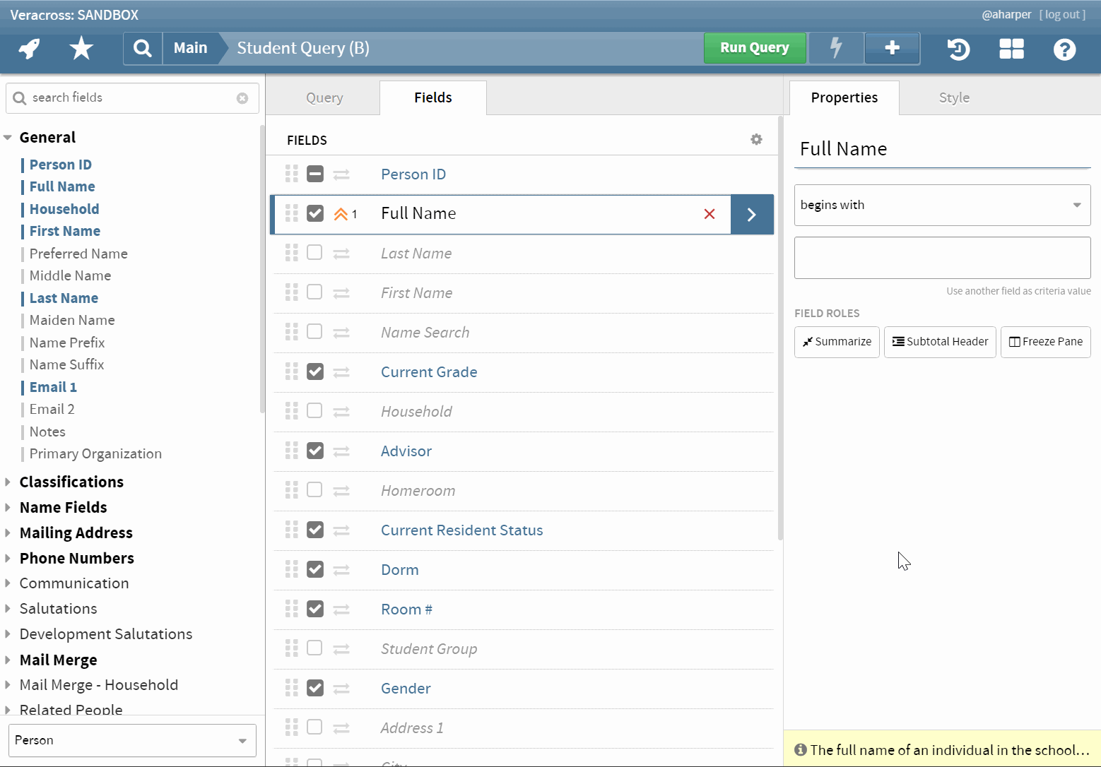This screenshot has height=767, width=1101.
Task: Uncheck the Current Grade checkbox
Action: coord(315,371)
